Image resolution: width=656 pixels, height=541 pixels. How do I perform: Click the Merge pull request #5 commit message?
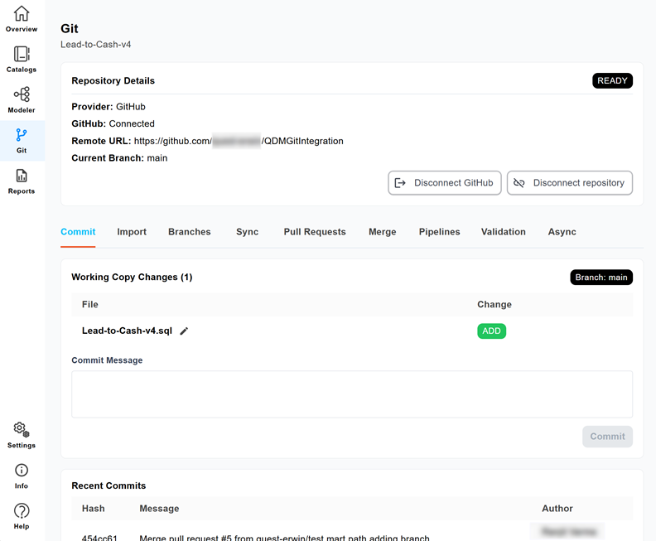(x=284, y=537)
